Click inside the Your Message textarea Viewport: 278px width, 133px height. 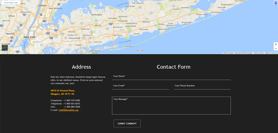pyautogui.click(x=171, y=106)
